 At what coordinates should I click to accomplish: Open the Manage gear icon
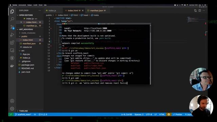tap(12, 109)
